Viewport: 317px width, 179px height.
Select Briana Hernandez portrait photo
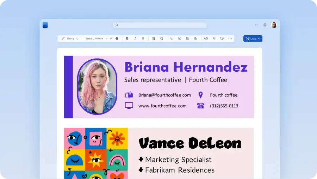pyautogui.click(x=97, y=86)
